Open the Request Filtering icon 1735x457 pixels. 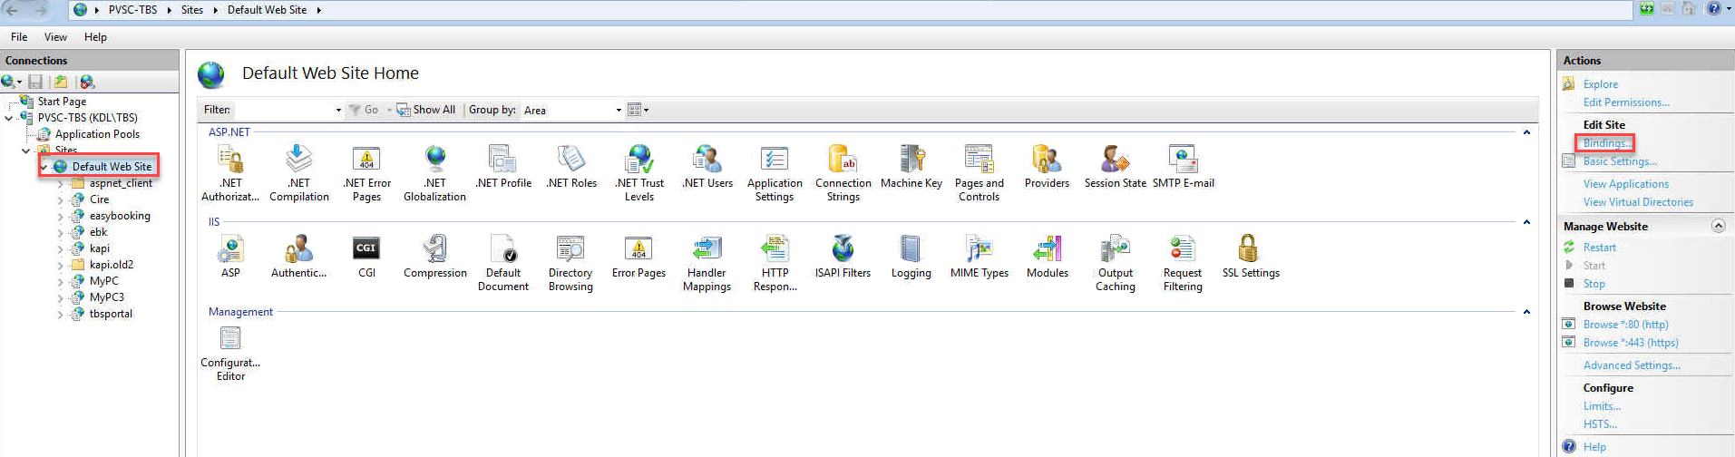1182,249
